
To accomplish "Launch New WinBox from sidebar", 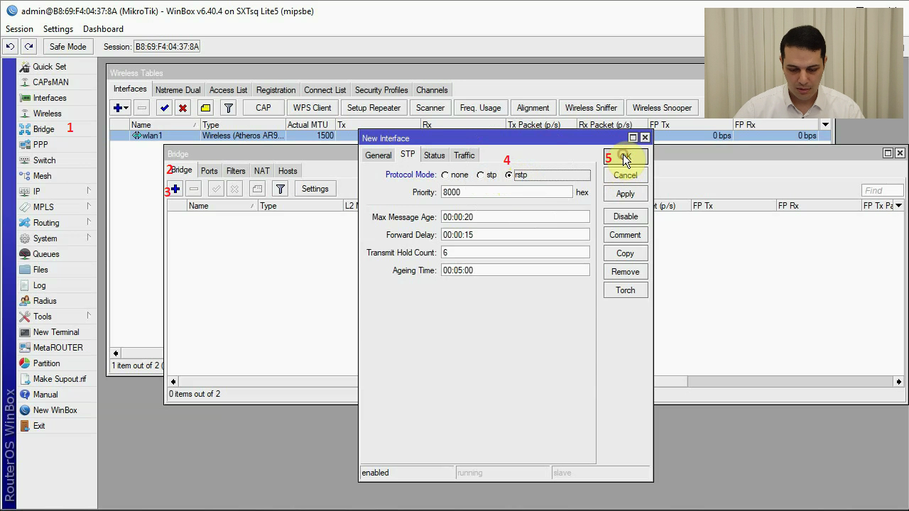I will point(55,410).
